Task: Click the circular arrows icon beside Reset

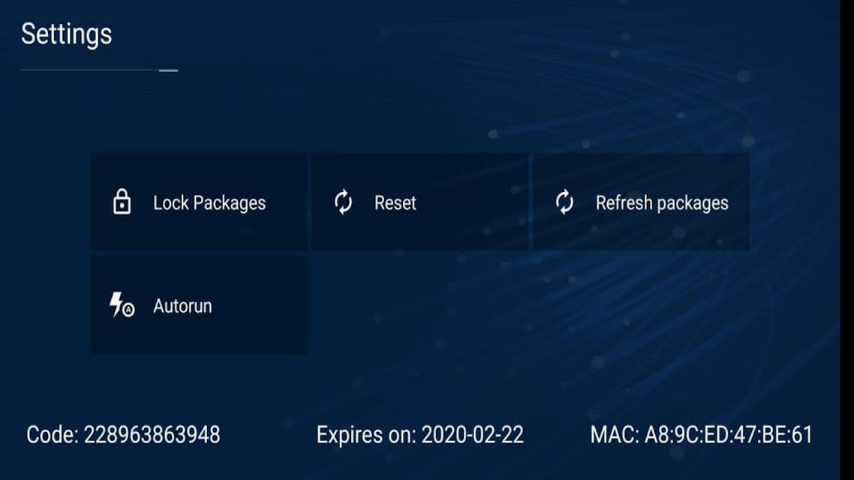Action: pyautogui.click(x=343, y=202)
